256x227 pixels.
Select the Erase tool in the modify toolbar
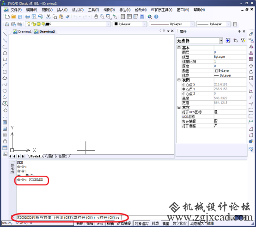coord(251,34)
